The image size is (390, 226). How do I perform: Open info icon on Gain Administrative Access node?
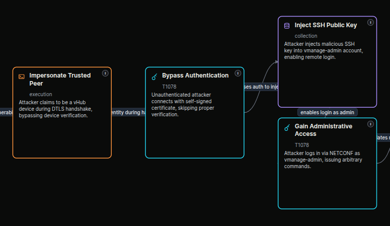[370, 124]
